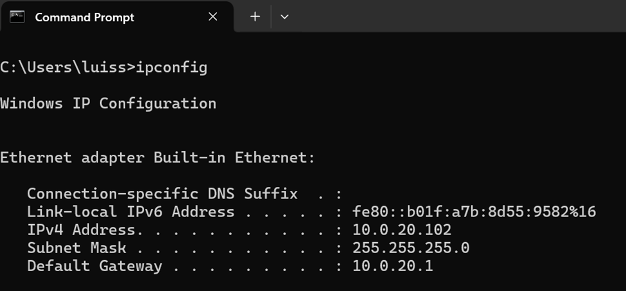Click the 10.0.20.102 IPv4 value
Viewport: 626px width, 291px height.
402,230
